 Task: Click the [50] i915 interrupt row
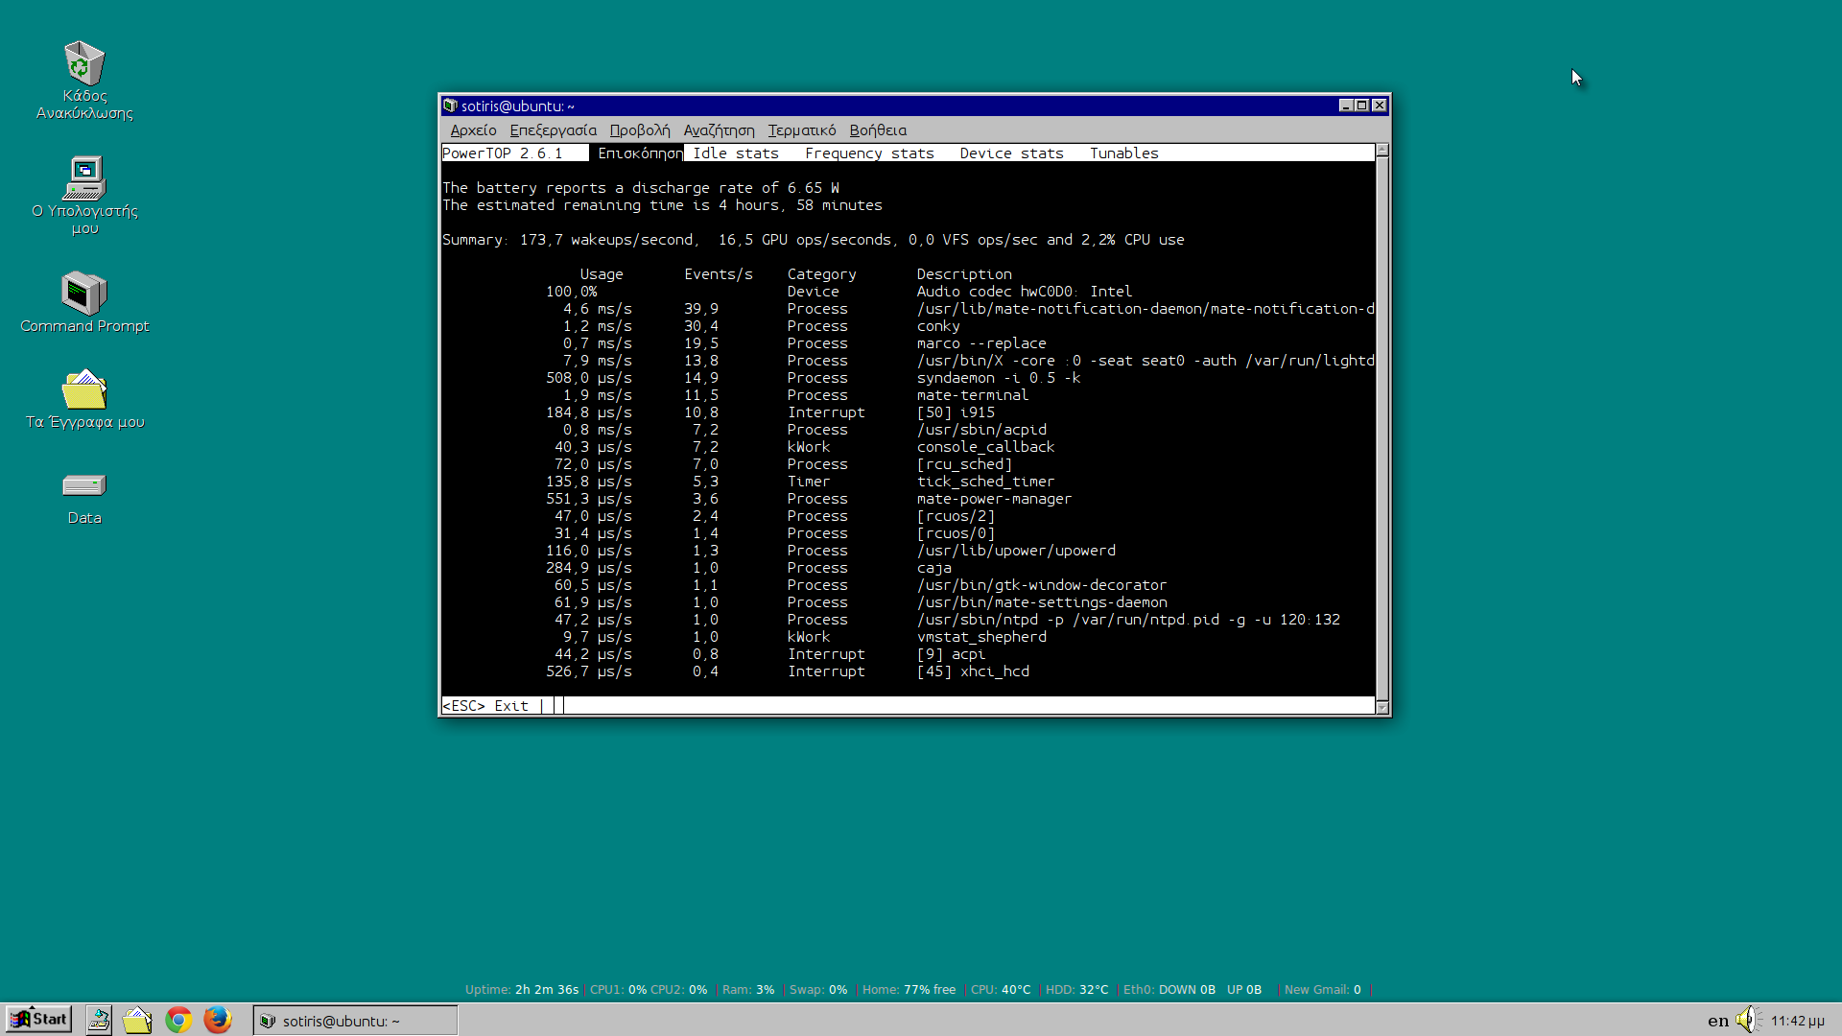click(x=908, y=412)
